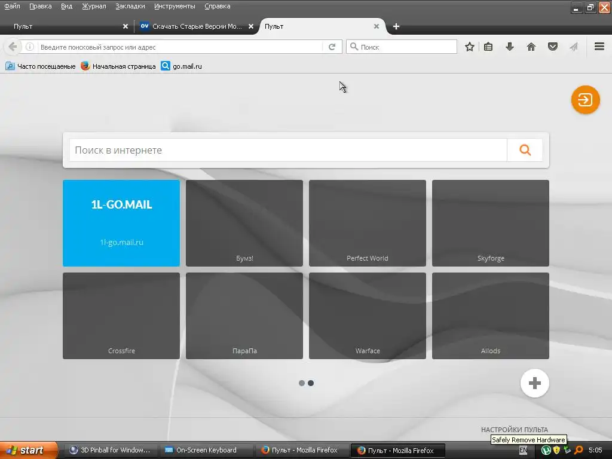612x459 pixels.
Task: Open the downloads arrow panel
Action: [x=510, y=47]
